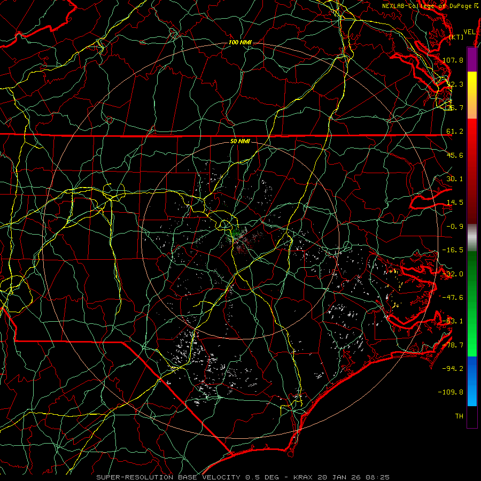The image size is (481, 481).
Task: Pick the purple segment of the color bar
Action: (x=472, y=60)
